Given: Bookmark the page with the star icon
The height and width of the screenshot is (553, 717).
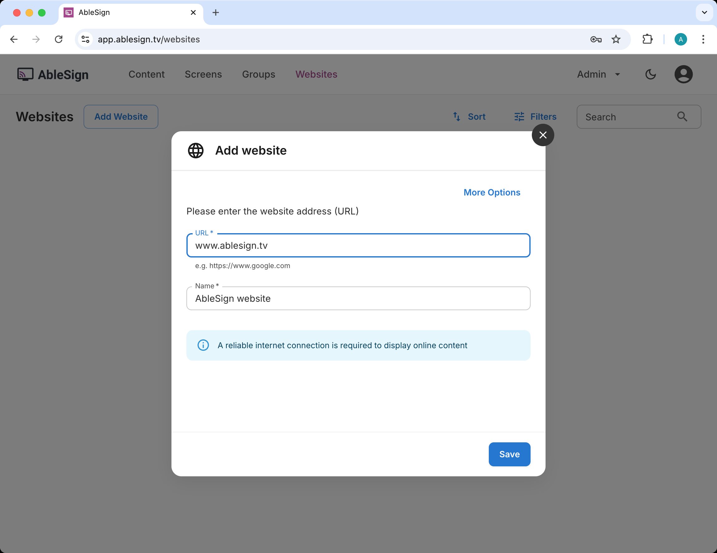Looking at the screenshot, I should pos(616,39).
